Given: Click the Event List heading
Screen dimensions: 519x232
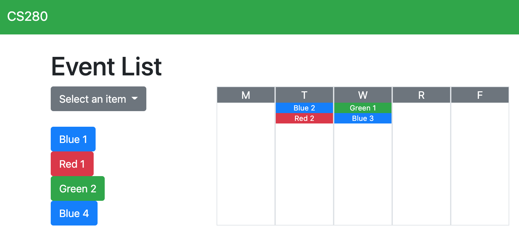Looking at the screenshot, I should coord(107,67).
